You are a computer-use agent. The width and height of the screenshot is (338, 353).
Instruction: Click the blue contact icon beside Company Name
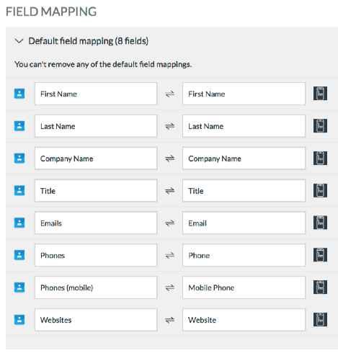point(19,158)
